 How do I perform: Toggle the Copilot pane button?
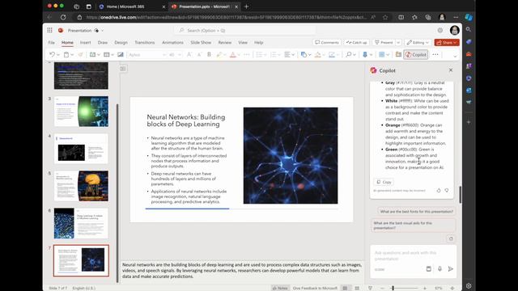point(416,55)
